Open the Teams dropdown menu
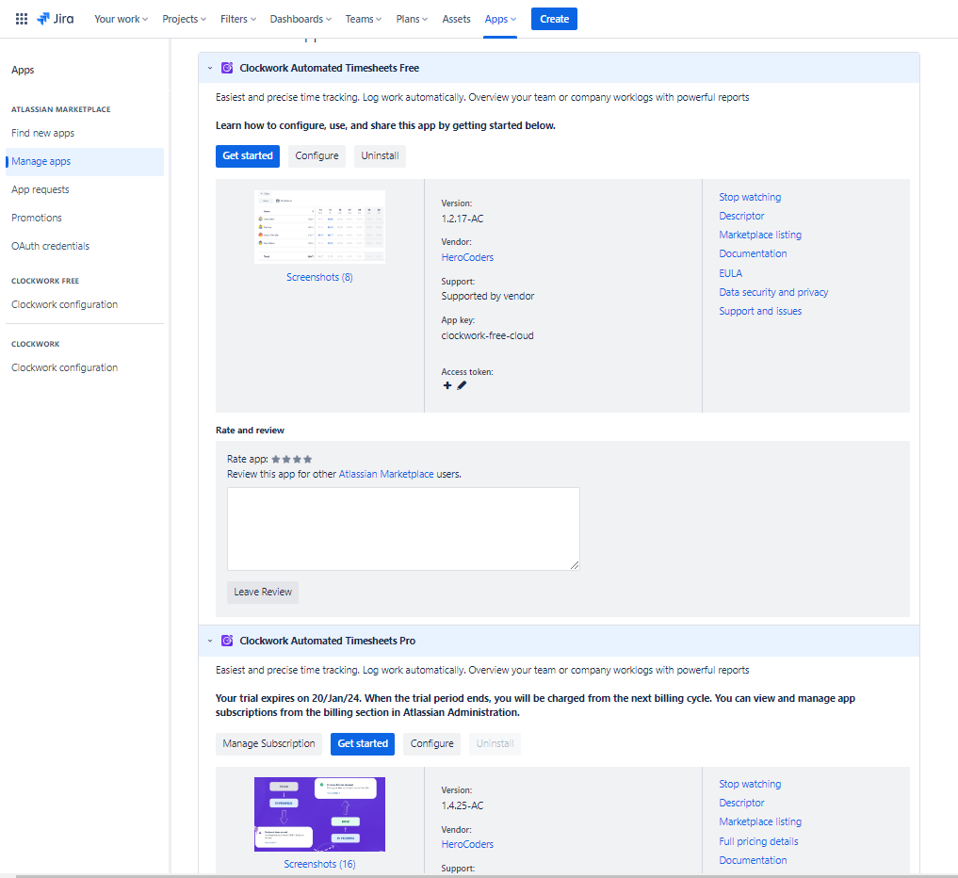Viewport: 958px width, 878px height. coord(363,19)
